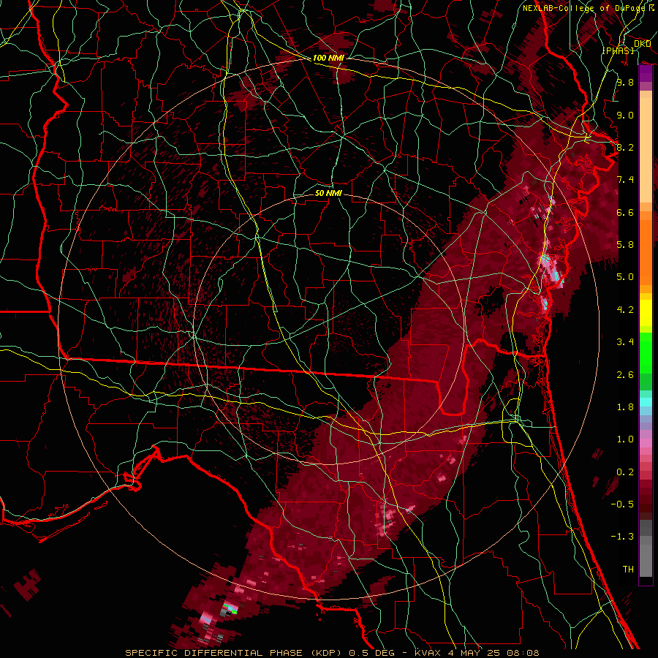The height and width of the screenshot is (658, 658).
Task: Click the 9.8 value on the scale
Action: pyautogui.click(x=625, y=82)
